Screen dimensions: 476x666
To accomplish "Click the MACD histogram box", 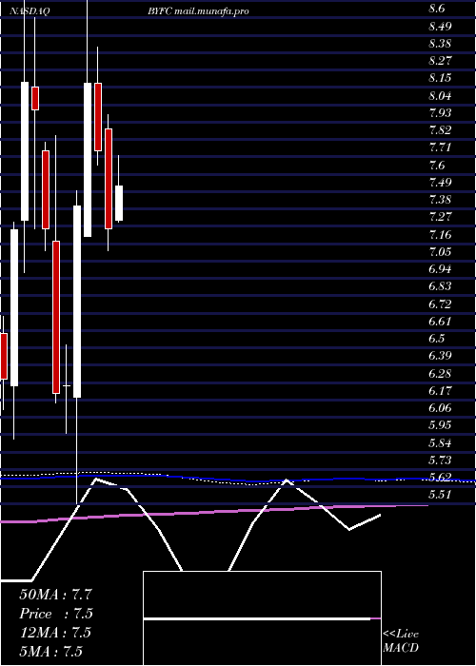I will tap(262, 618).
